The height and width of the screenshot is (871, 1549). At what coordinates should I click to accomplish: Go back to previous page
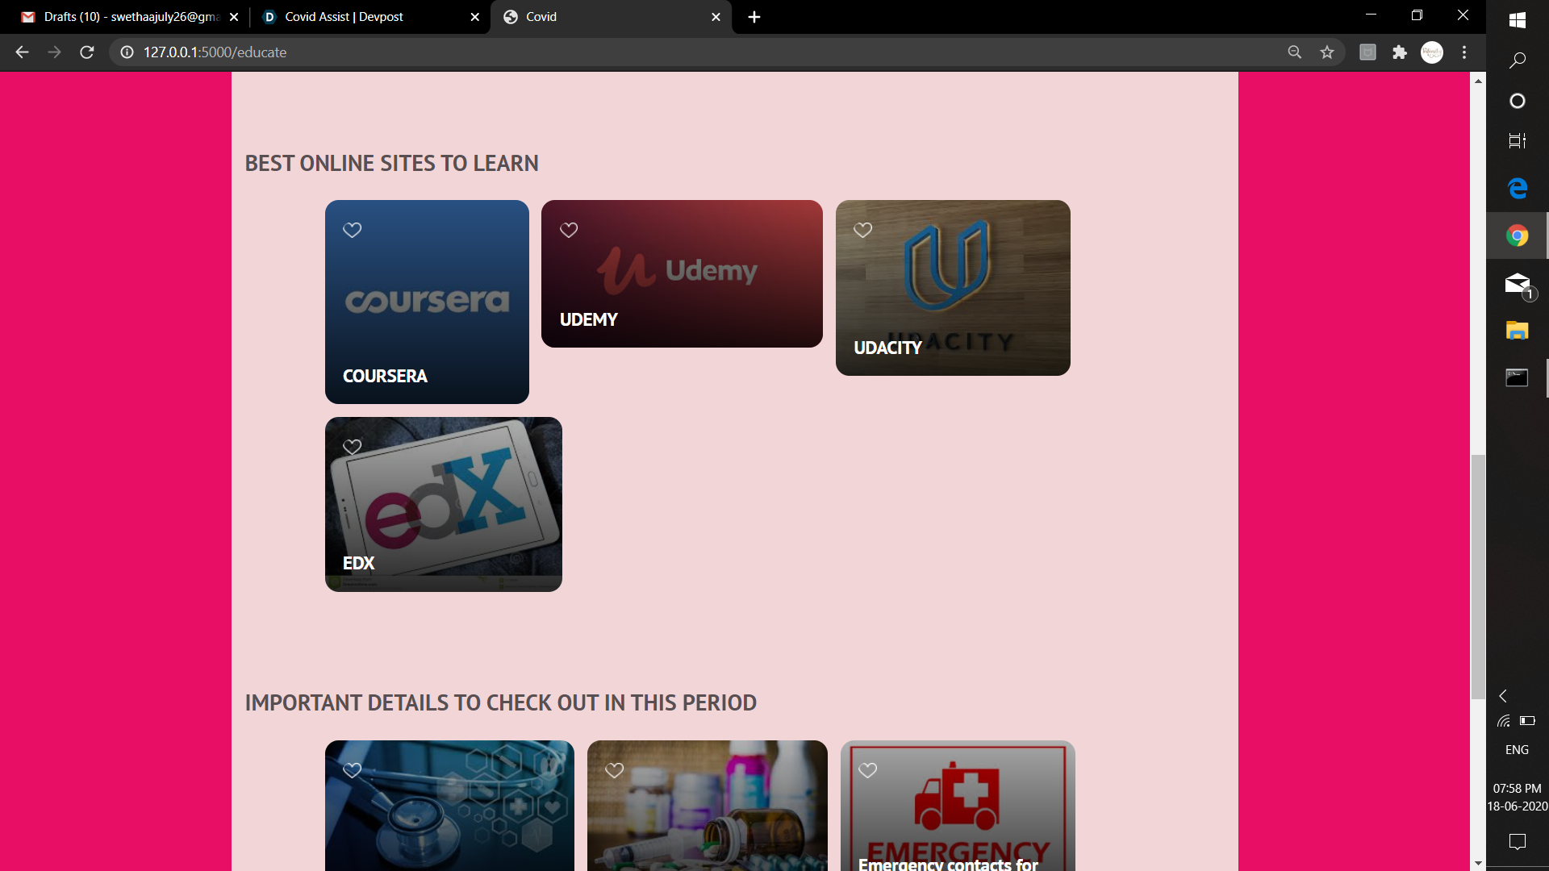(x=22, y=52)
